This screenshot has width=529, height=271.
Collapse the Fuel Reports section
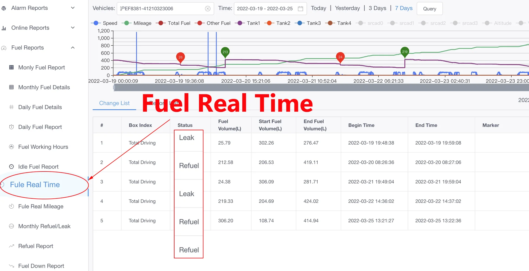pyautogui.click(x=72, y=48)
